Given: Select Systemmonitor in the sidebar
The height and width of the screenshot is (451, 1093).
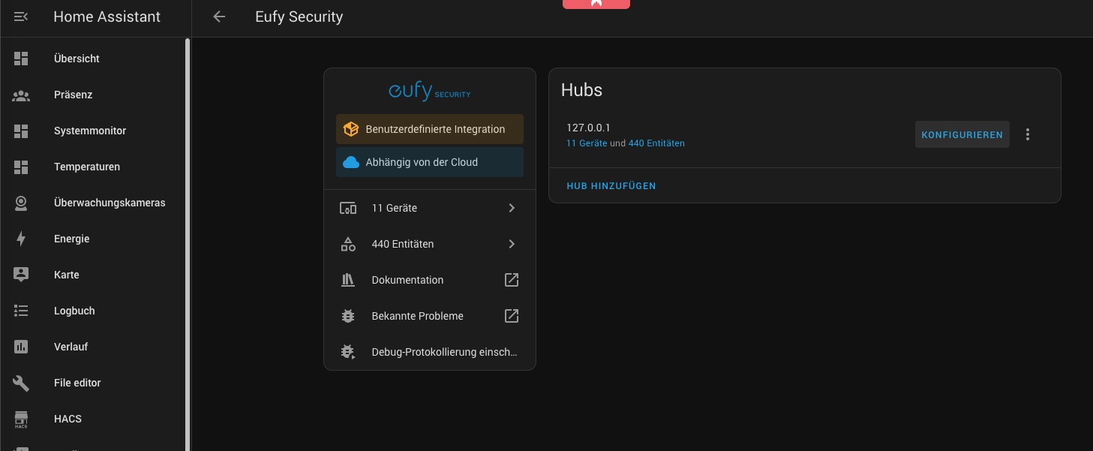Looking at the screenshot, I should pos(90,131).
